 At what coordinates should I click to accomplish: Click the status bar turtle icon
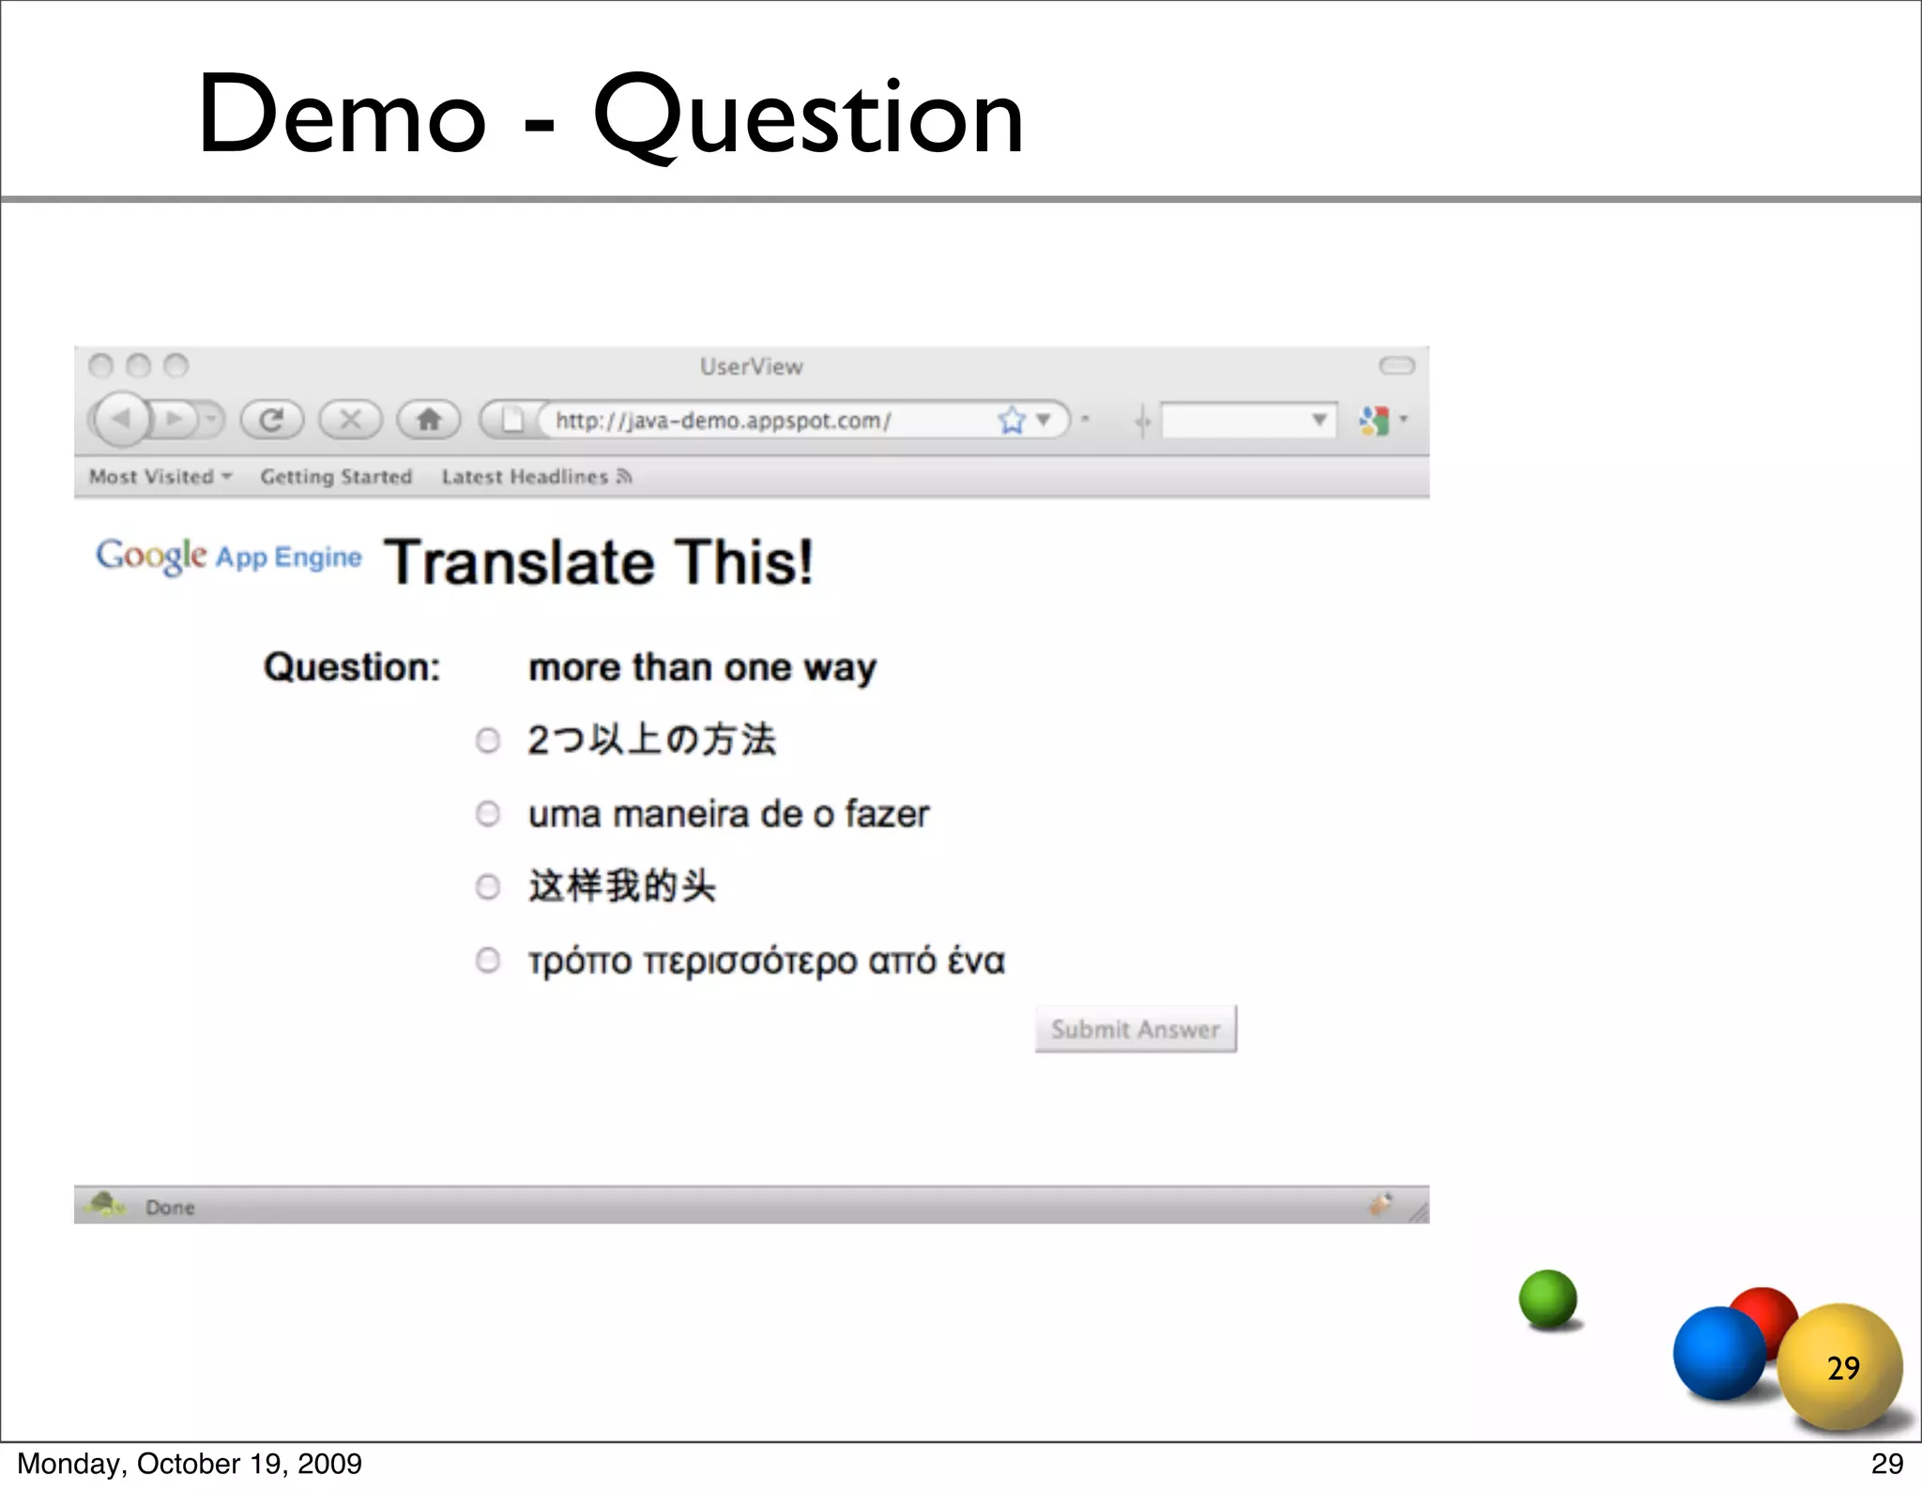105,1205
